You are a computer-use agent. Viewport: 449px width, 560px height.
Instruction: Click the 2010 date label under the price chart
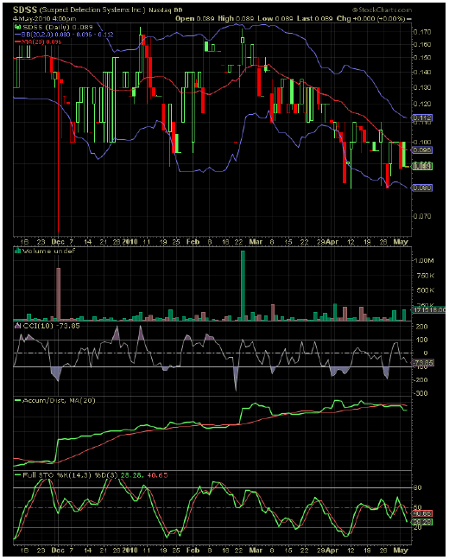[x=130, y=242]
